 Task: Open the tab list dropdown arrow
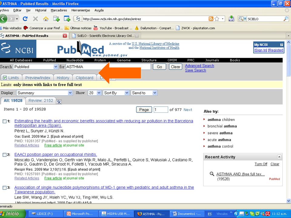[x=288, y=36]
